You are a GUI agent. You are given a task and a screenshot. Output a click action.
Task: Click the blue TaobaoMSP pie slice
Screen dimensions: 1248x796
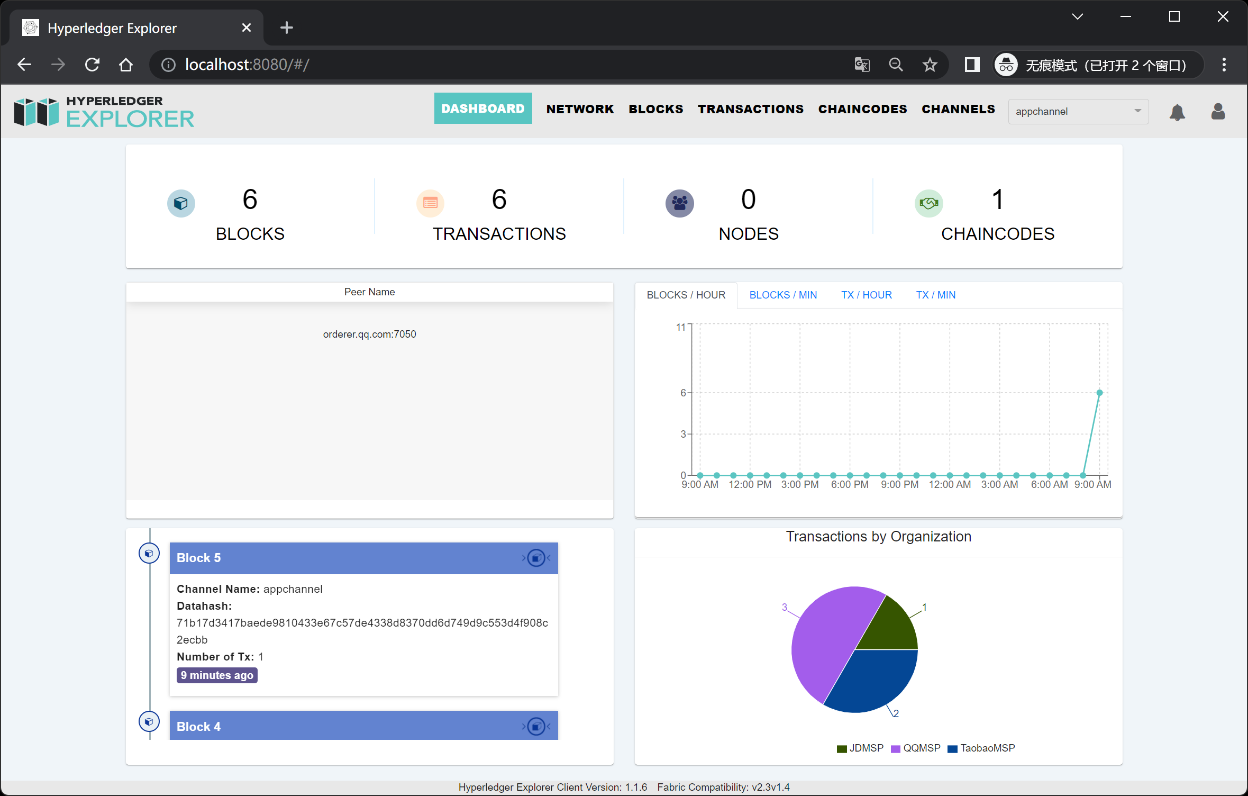click(876, 680)
